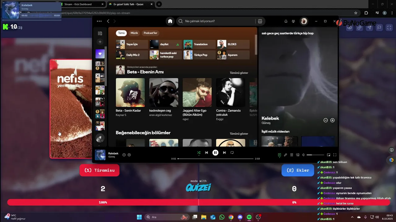Select the Müzik filter chip
The width and height of the screenshot is (396, 222).
pos(134,33)
